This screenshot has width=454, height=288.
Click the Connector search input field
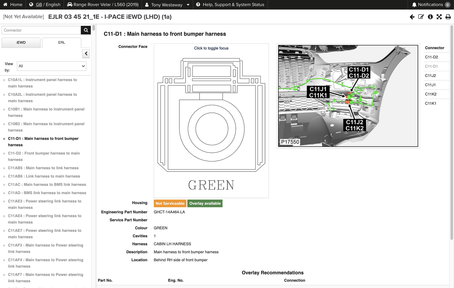(x=41, y=30)
